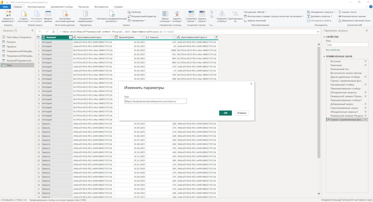Open Все свойства link
Image resolution: width=373 pixels, height=202 pixels.
333,50
